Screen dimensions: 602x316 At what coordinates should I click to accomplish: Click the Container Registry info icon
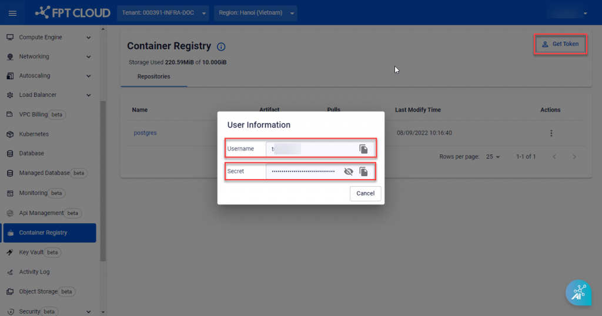click(221, 46)
